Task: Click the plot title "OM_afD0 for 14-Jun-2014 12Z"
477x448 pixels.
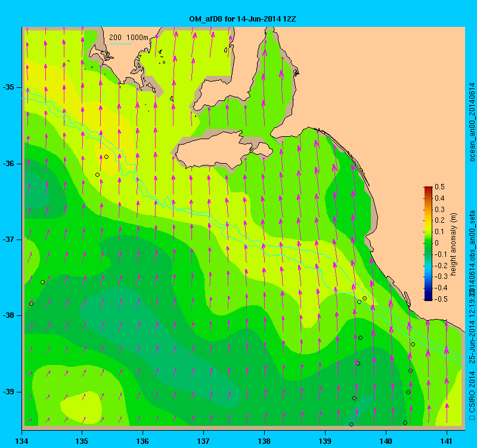Action: point(243,19)
